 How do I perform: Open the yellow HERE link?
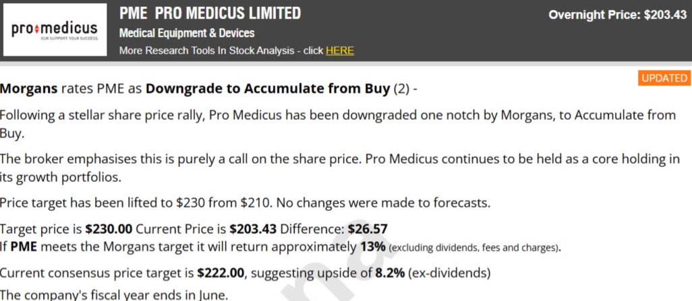(x=340, y=51)
